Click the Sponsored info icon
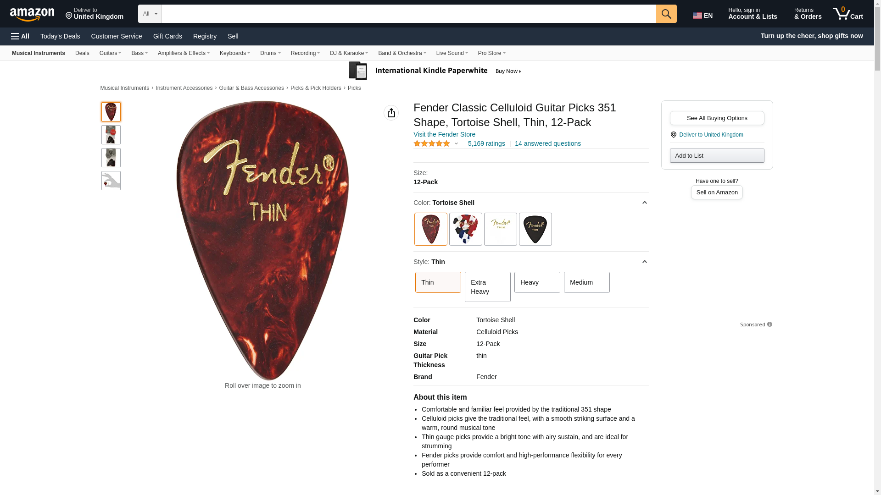 pyautogui.click(x=769, y=324)
